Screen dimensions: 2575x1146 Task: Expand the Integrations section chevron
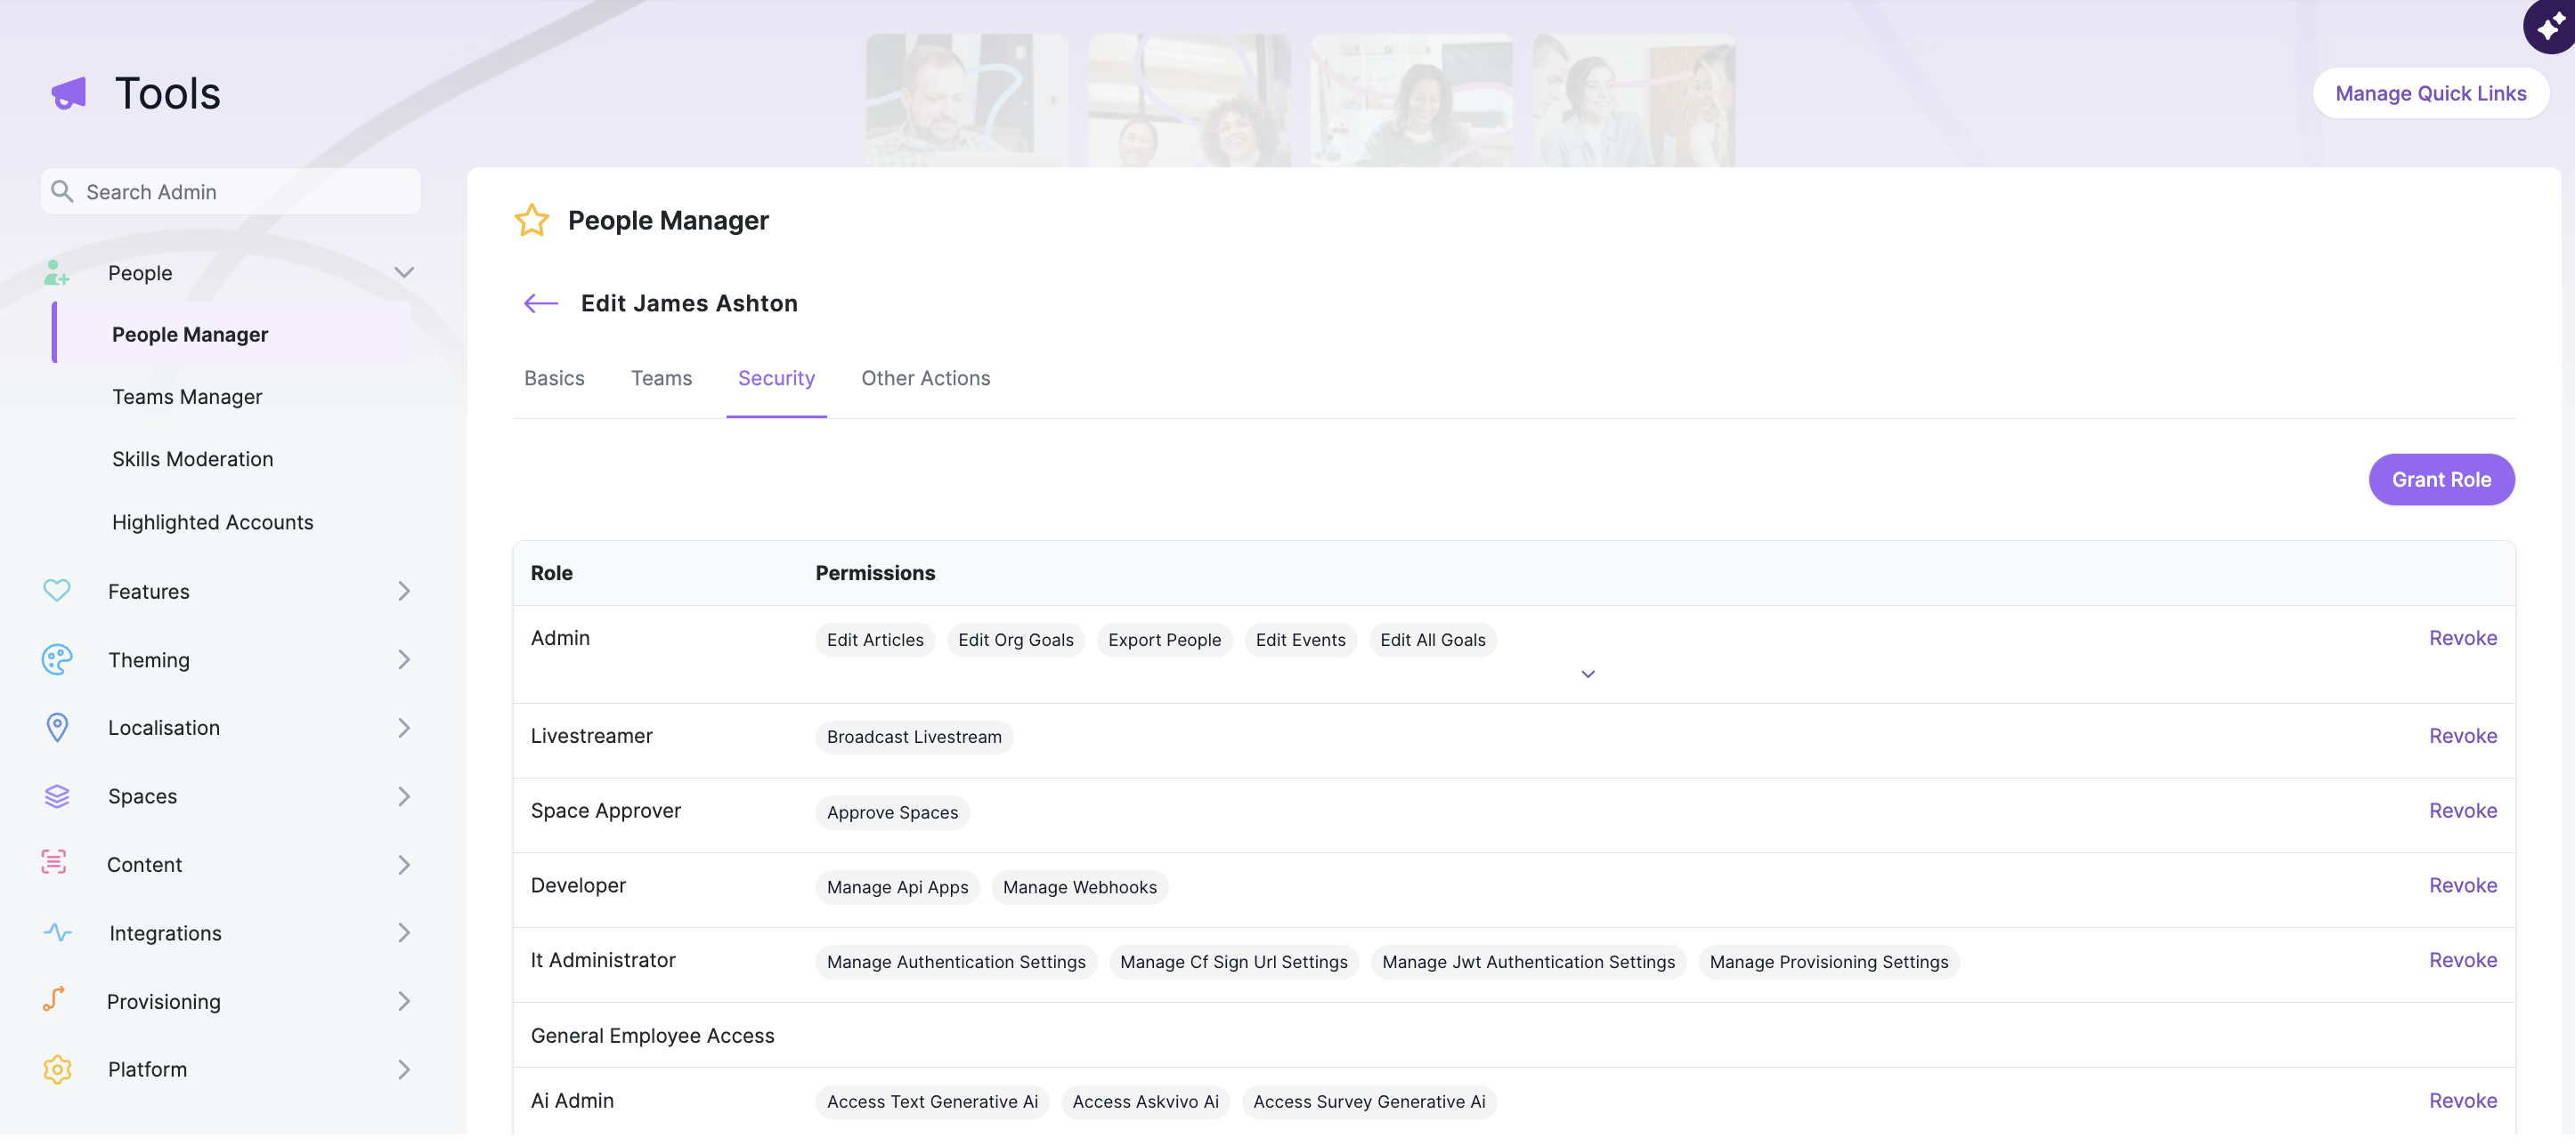tap(404, 933)
